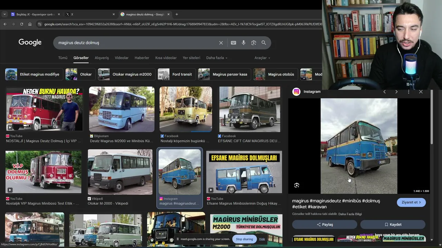Click the Kaydet save button
442x248 pixels.
[x=393, y=225]
